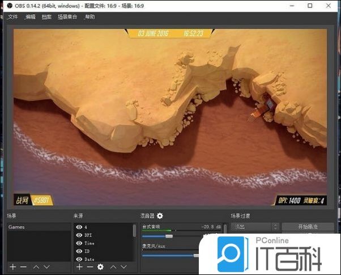341x275 pixels.
Task: Click the preview date and time overlay
Action: [170, 33]
